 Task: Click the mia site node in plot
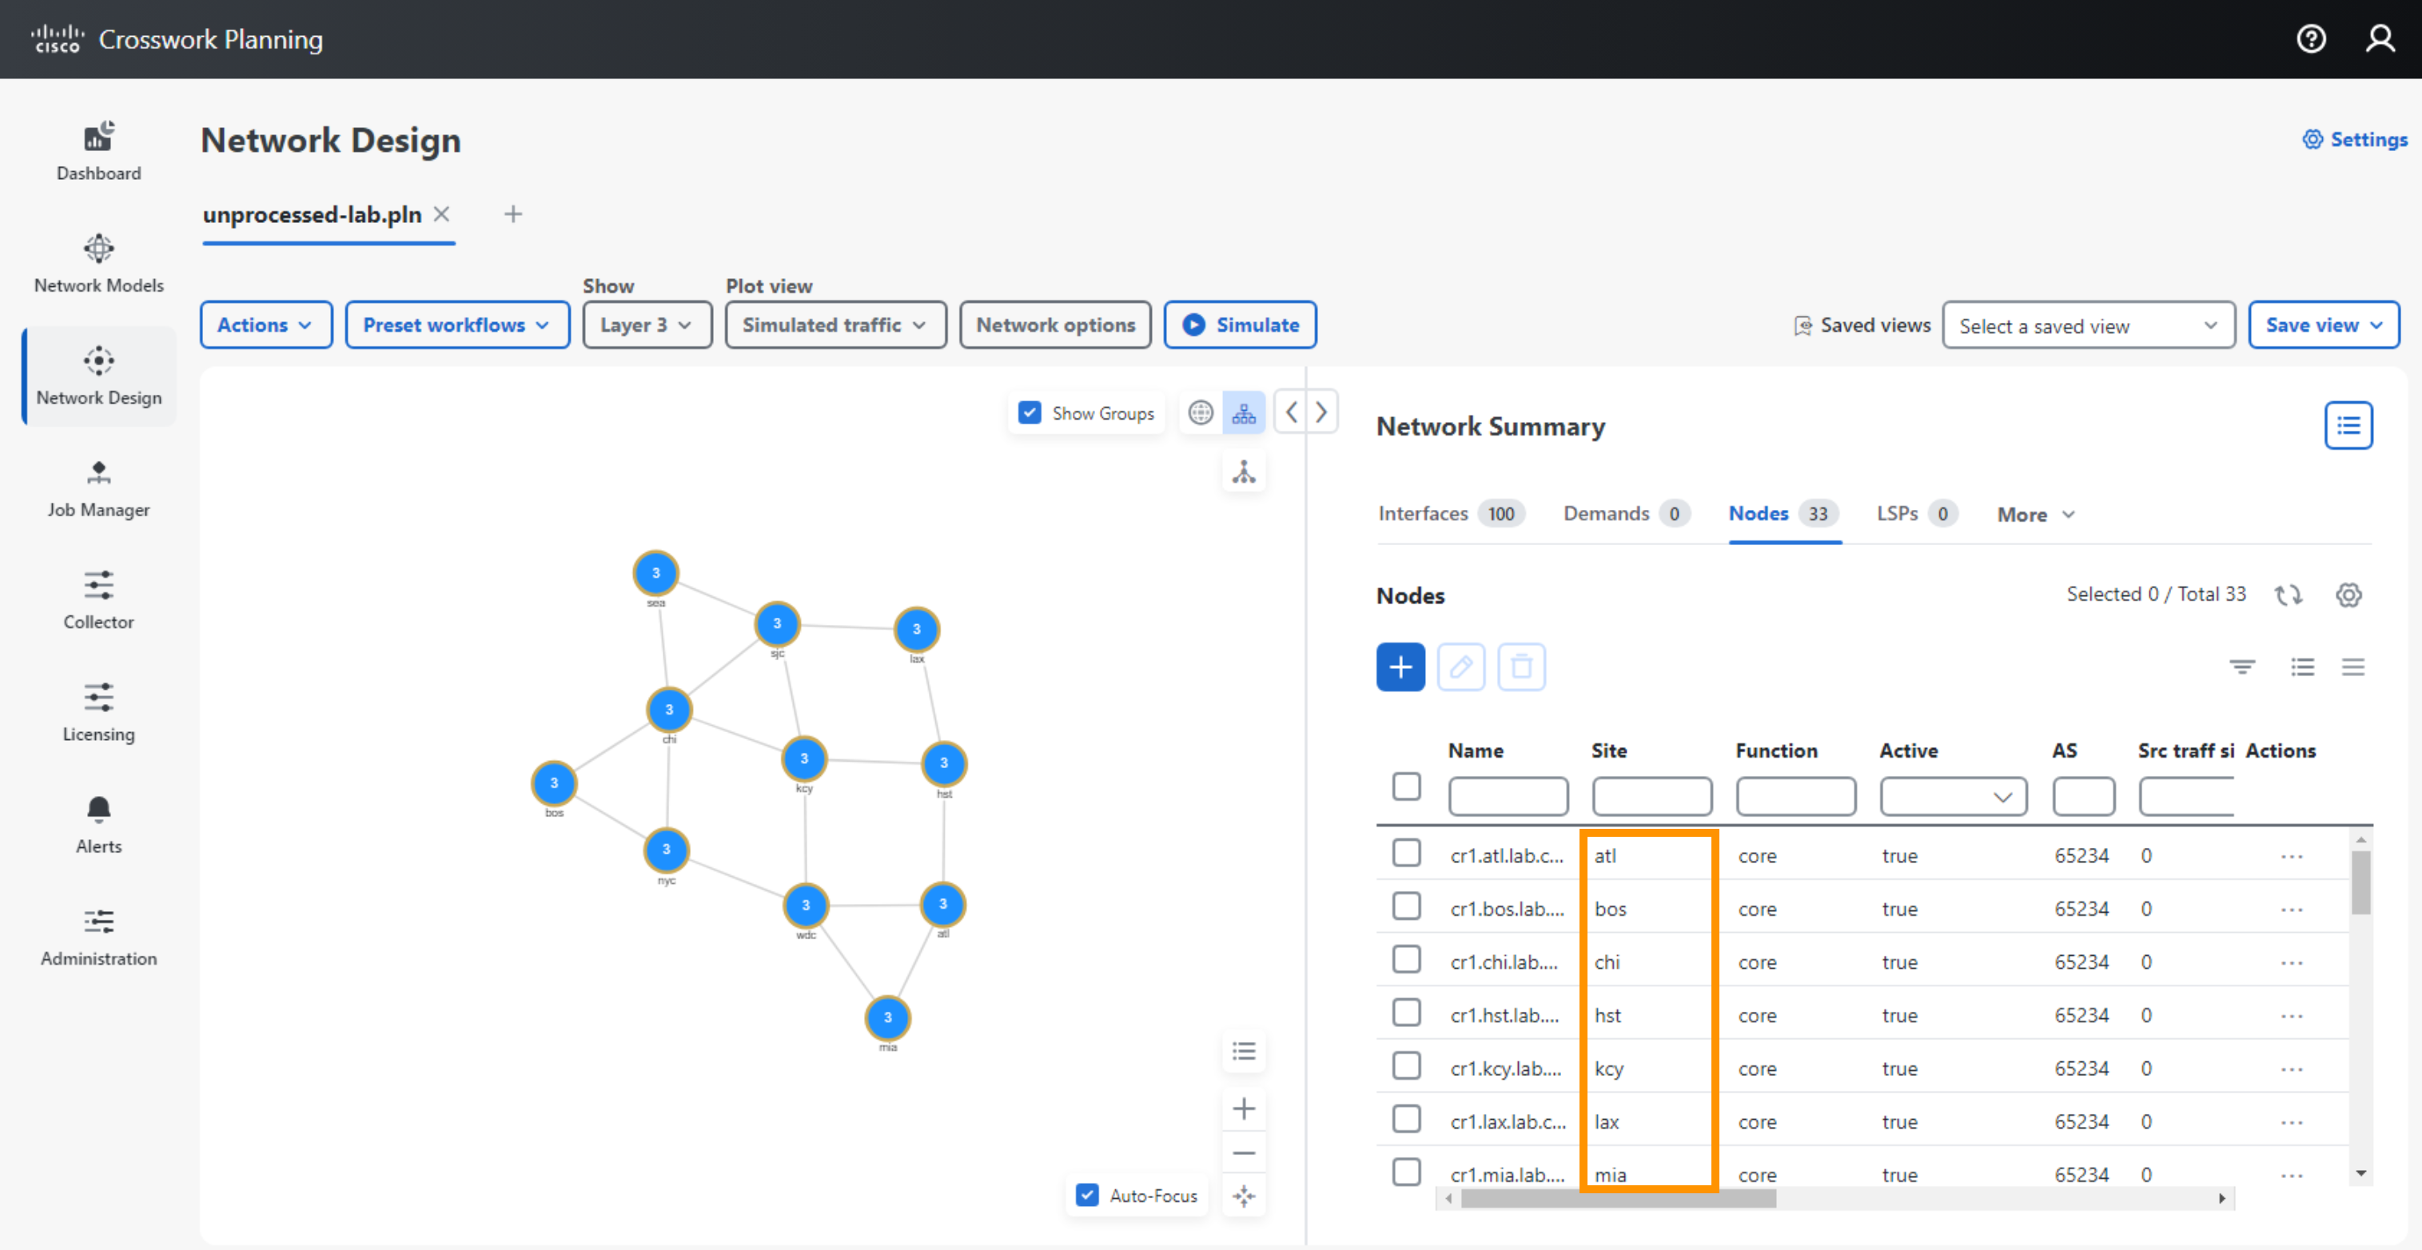(x=886, y=1018)
